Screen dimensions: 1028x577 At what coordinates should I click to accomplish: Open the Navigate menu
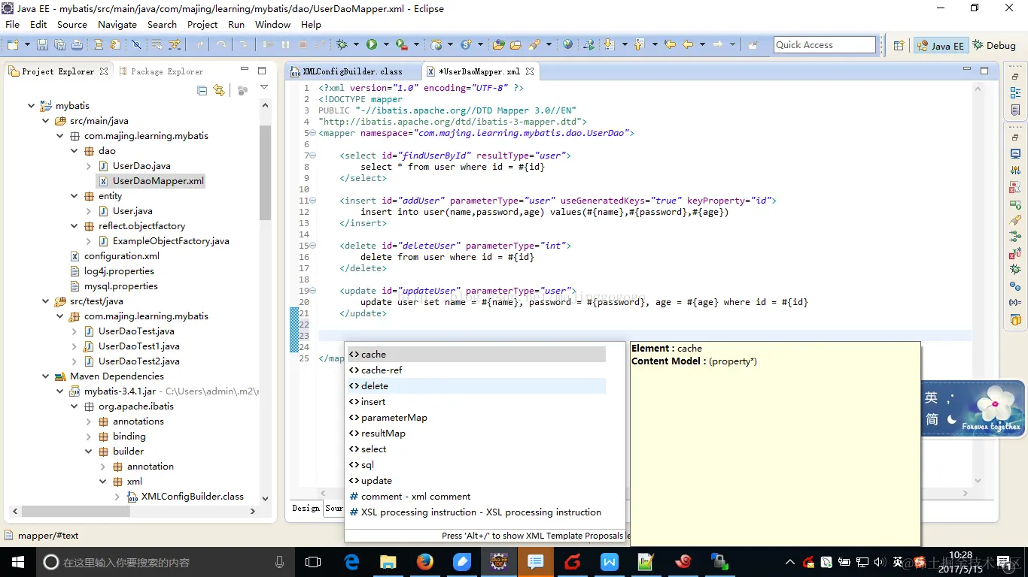117,24
